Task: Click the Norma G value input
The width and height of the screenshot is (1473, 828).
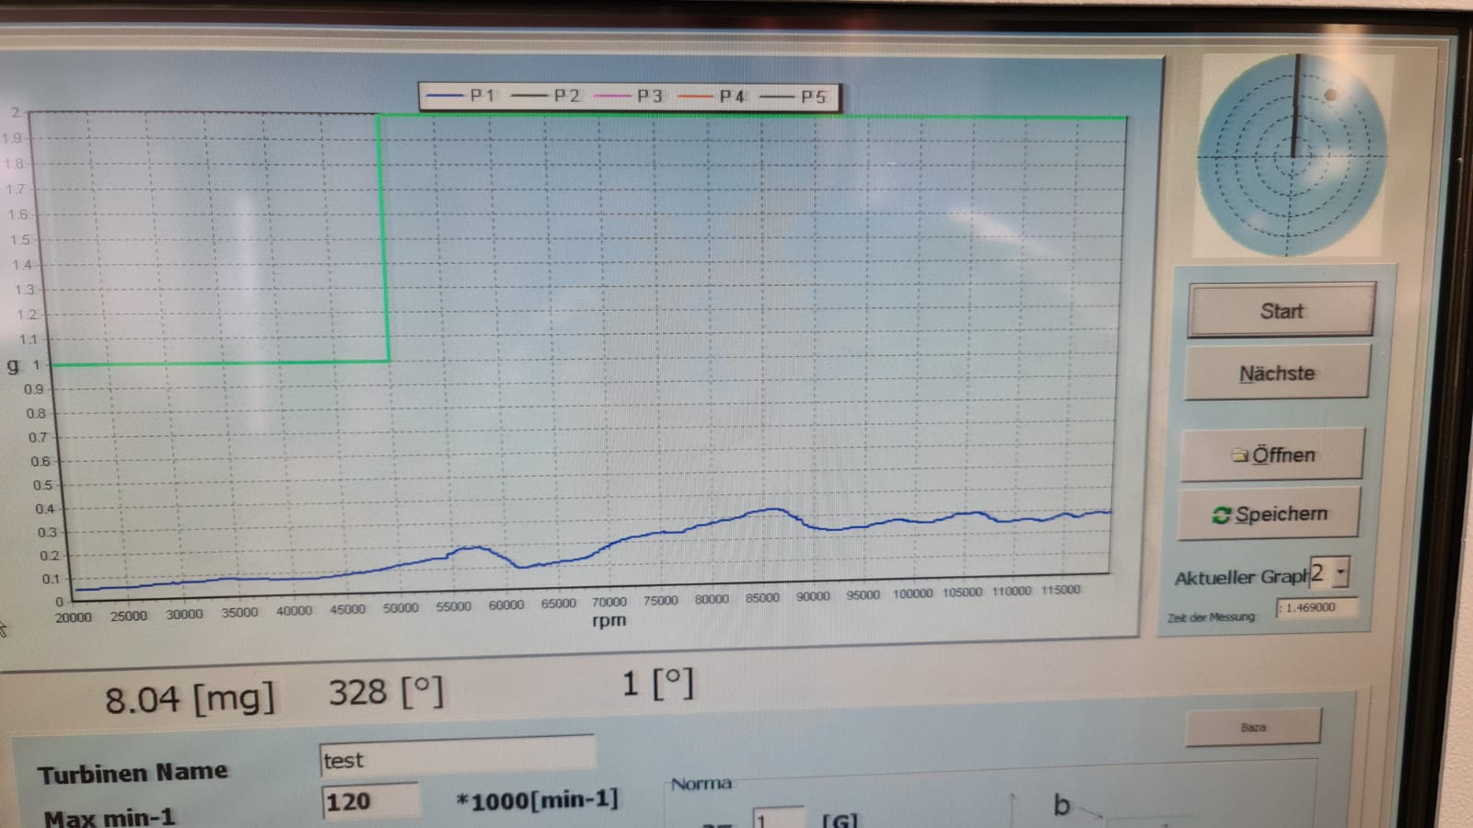Action: pyautogui.click(x=778, y=819)
